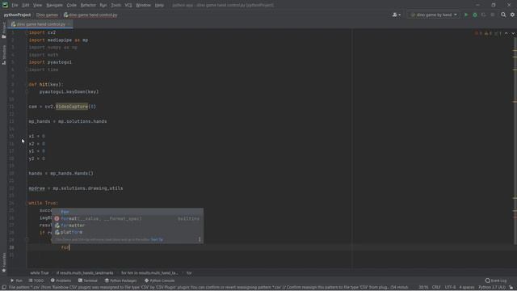The height and width of the screenshot is (291, 517).
Task: Click 'for hm in results.multi_hand_la...' code breadcrumb
Action: [149, 273]
